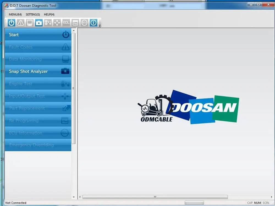The height and width of the screenshot is (206, 275).
Task: Open the SETTING(S) menu
Action: click(33, 14)
